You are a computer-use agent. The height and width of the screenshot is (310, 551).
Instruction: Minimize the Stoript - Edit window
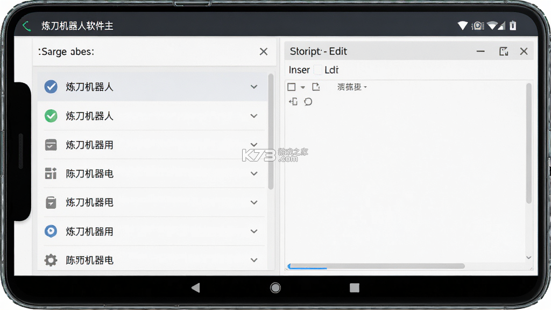[x=481, y=51]
